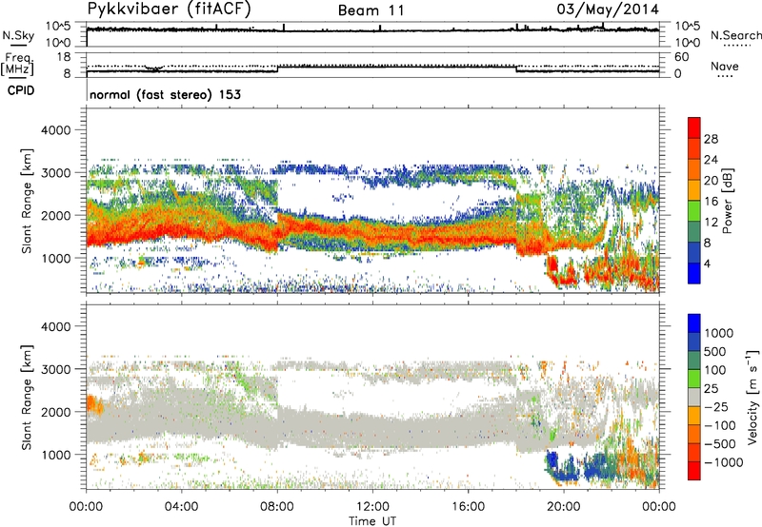Click the 12:00 time axis label
The image size is (762, 527).
click(x=372, y=506)
